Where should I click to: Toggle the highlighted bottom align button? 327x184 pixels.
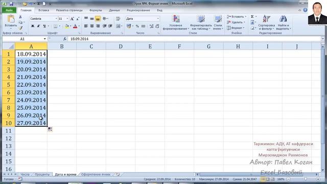(98, 18)
